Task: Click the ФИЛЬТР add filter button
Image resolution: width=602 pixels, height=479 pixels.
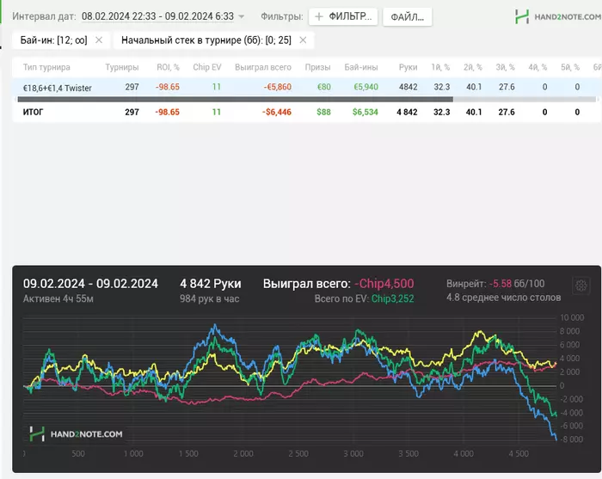Action: point(343,16)
